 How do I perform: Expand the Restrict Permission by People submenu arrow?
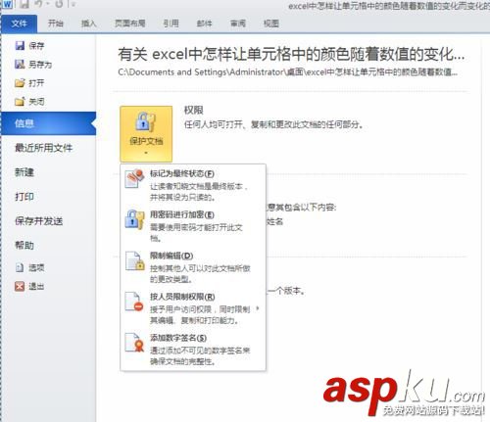tap(258, 308)
